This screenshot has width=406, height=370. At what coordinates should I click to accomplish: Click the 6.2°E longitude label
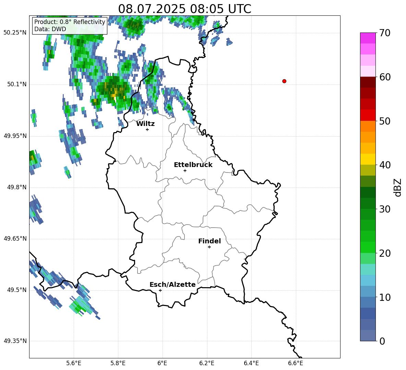(207, 363)
